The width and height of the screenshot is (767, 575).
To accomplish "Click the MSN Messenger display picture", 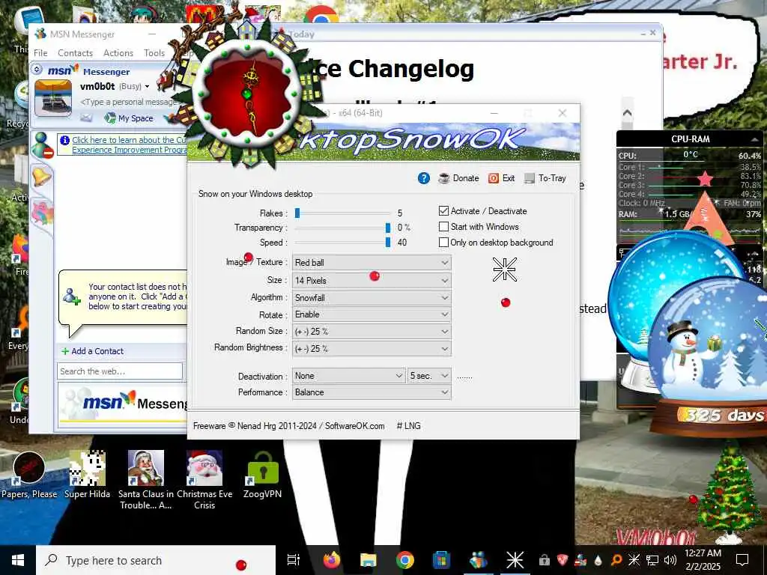I will (x=53, y=99).
